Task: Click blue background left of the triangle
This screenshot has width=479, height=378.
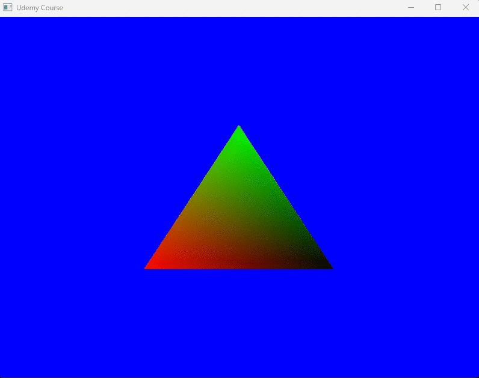Action: click(x=72, y=198)
